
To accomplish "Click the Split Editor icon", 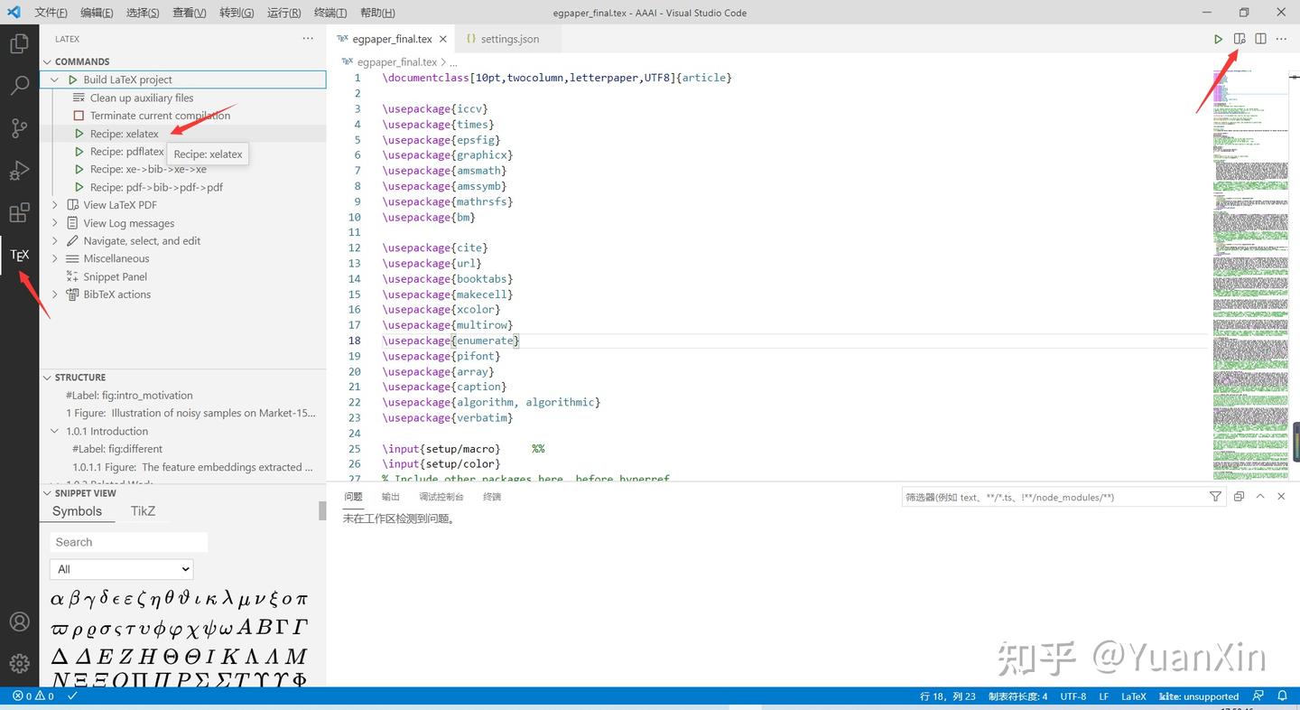I will pos(1260,39).
